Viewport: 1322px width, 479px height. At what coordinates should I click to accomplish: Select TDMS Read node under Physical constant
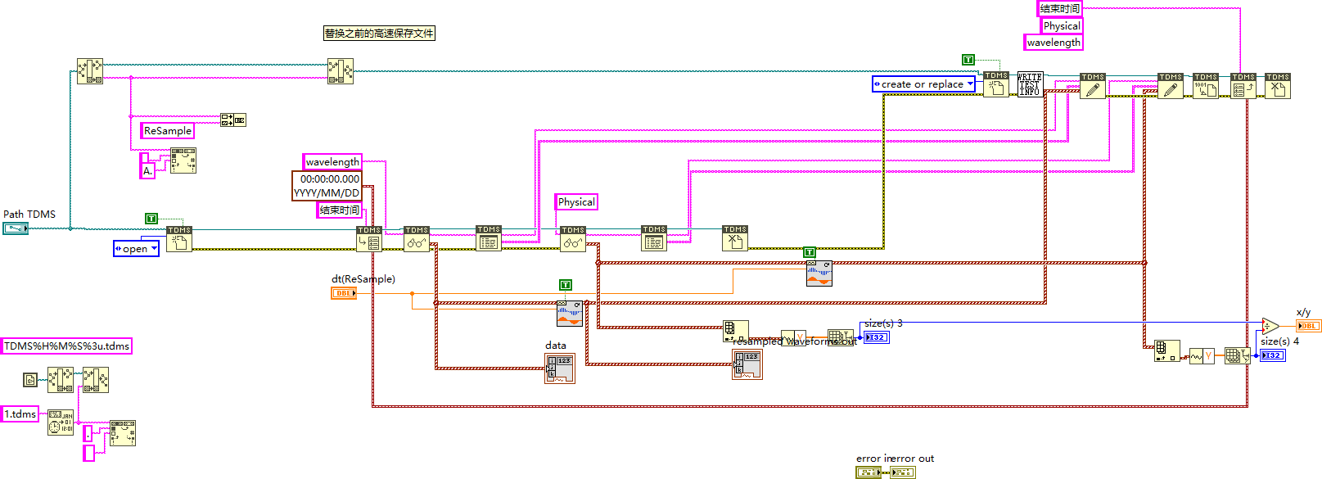pos(573,238)
